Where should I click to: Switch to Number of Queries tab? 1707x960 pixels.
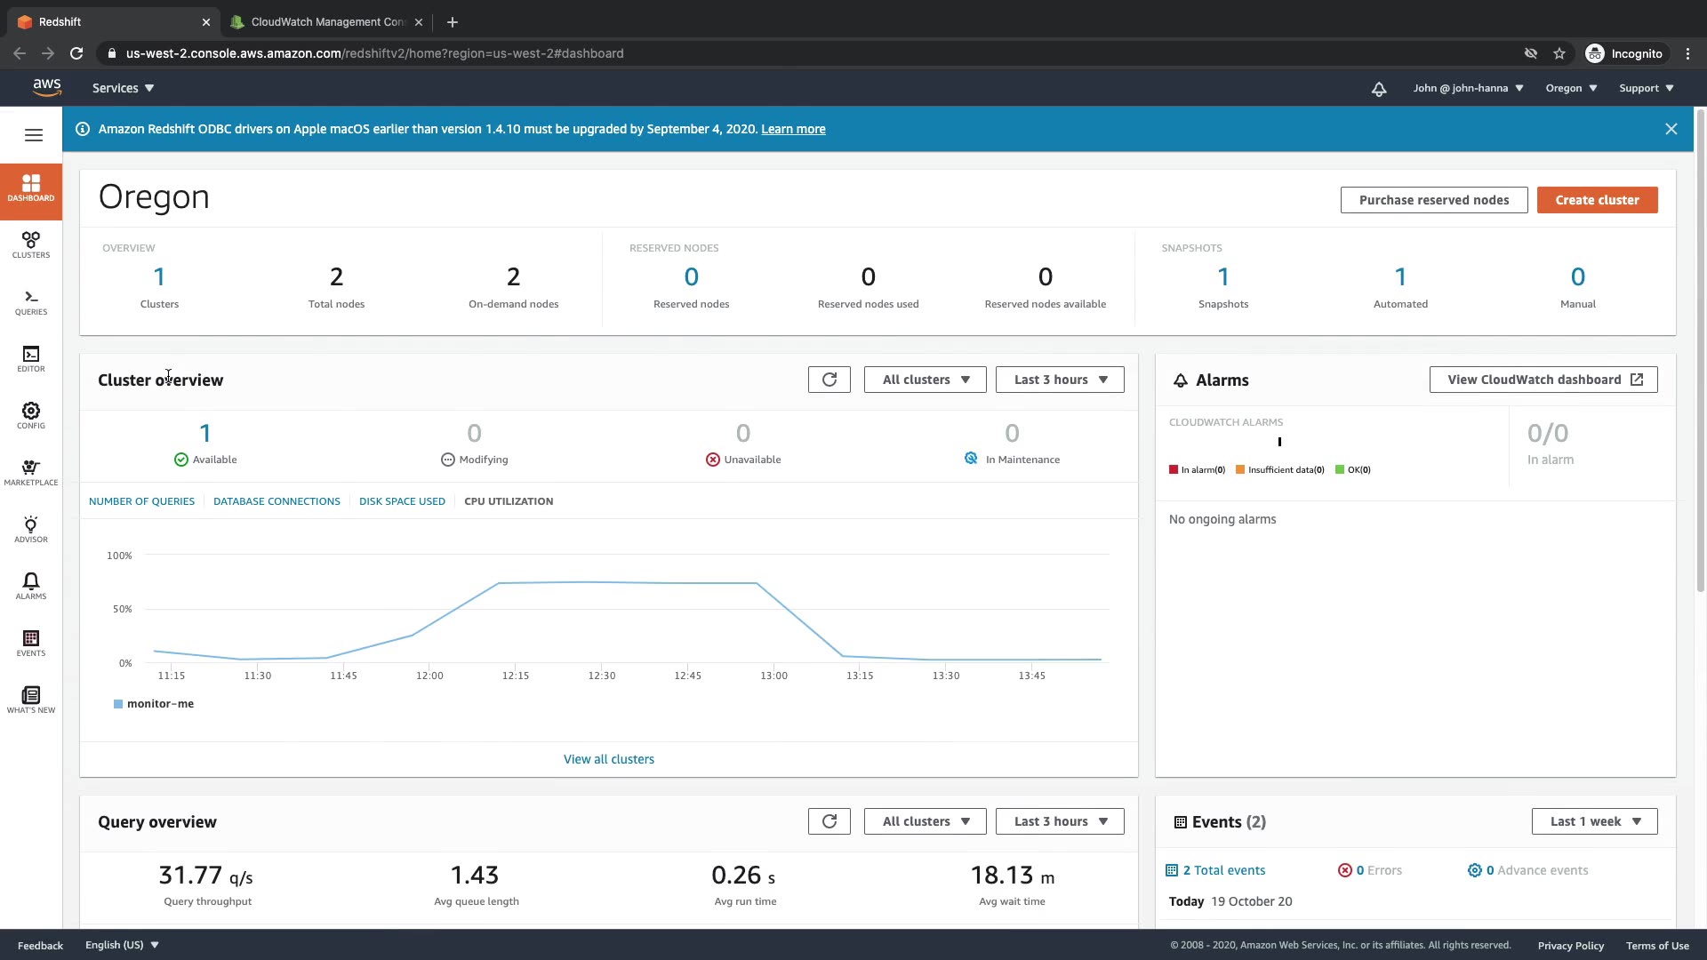tap(141, 501)
